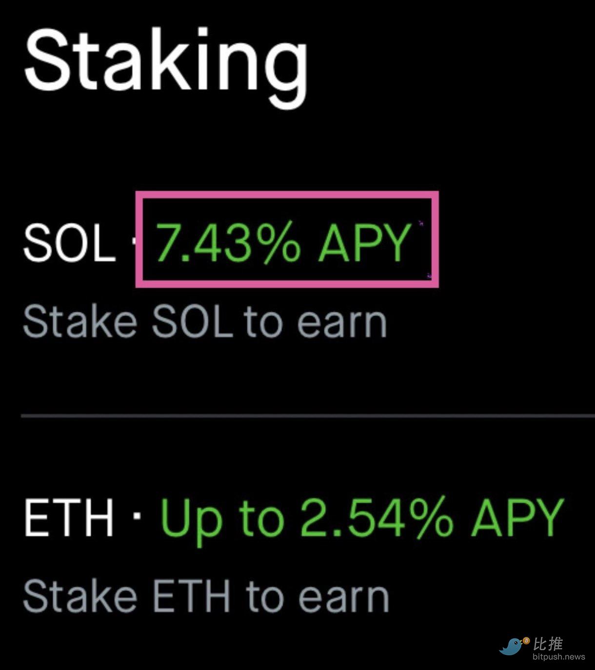Select the Staking heading
The height and width of the screenshot is (670, 595).
coord(166,61)
